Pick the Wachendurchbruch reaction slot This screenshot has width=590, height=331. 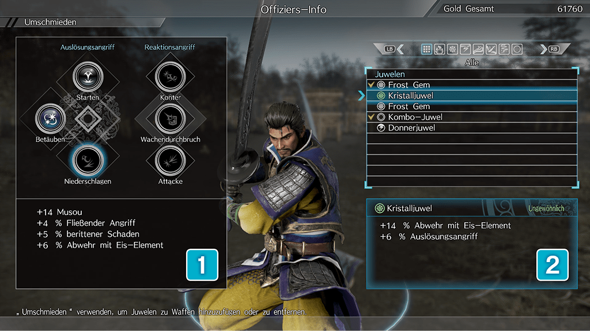170,118
